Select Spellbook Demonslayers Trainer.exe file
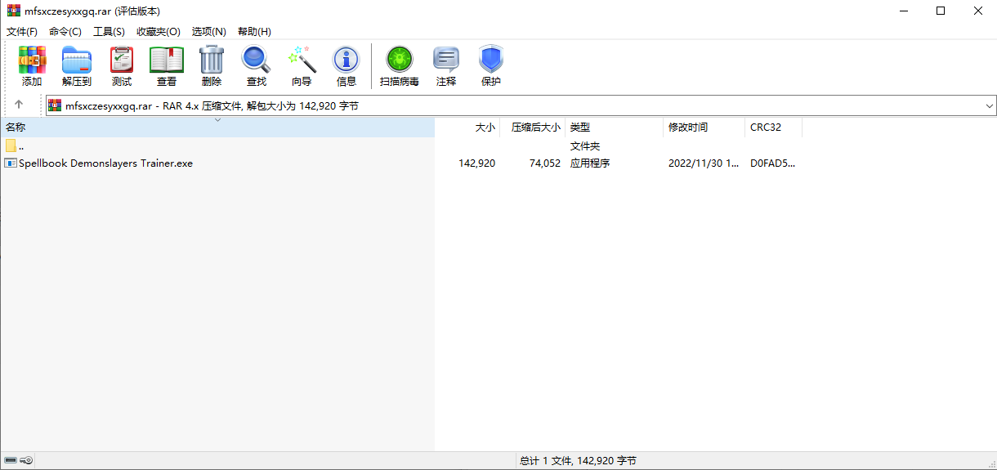Screen dimensions: 997x470 (105, 163)
